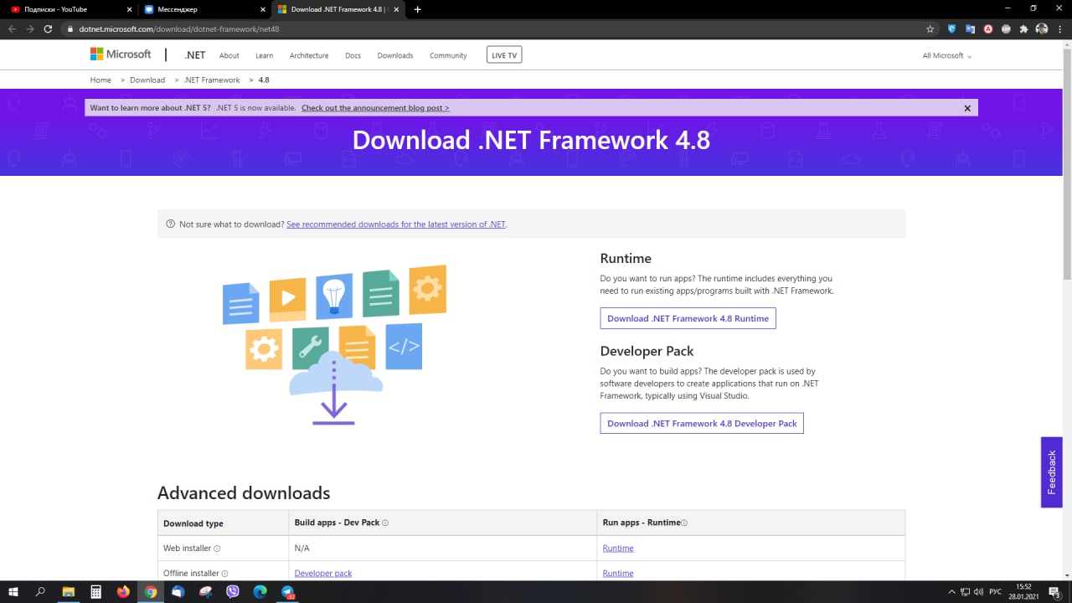The height and width of the screenshot is (603, 1072).
Task: Go to .NET Framework breadcrumb
Action: click(x=212, y=80)
